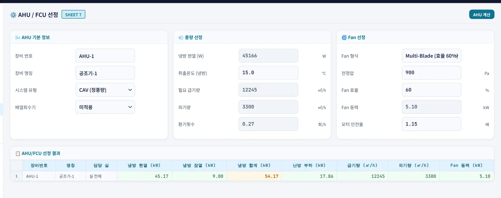
Task: Click the 장비 번호 label
Action: click(x=24, y=56)
